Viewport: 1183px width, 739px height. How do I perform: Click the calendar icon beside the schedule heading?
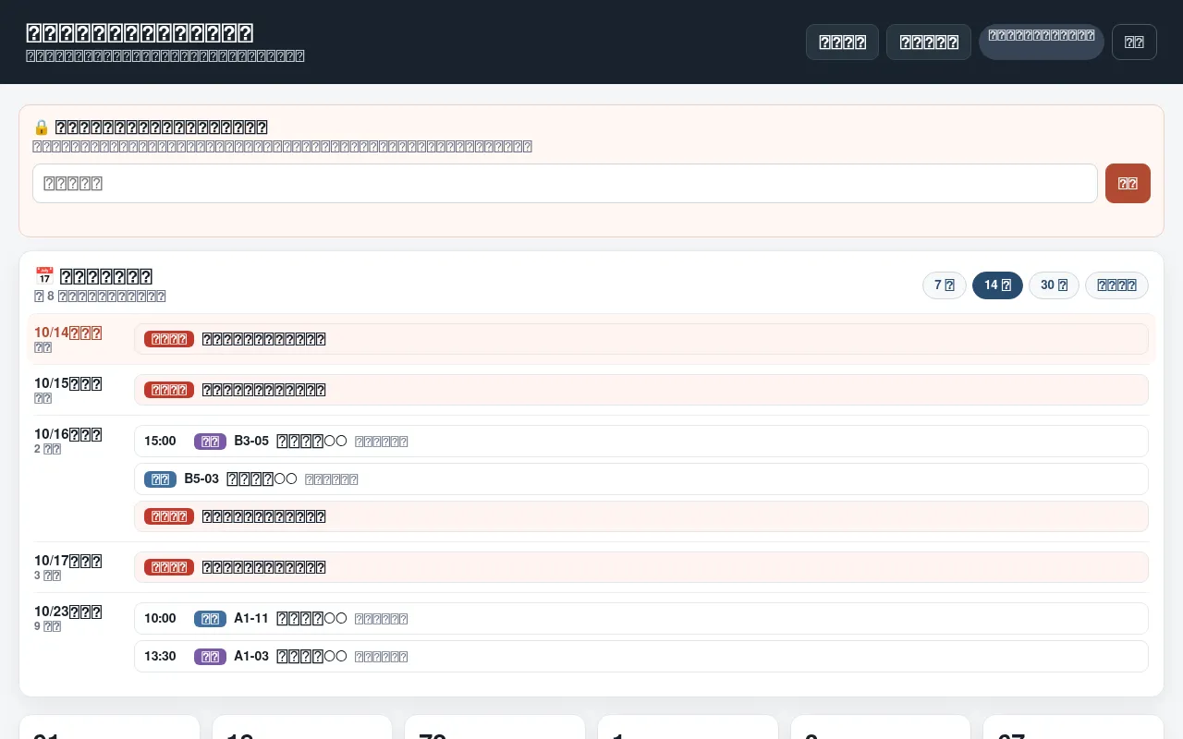[44, 276]
